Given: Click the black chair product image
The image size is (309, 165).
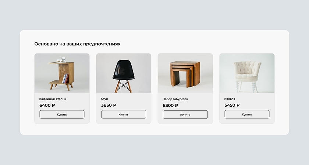Looking at the screenshot, I should (x=124, y=73).
